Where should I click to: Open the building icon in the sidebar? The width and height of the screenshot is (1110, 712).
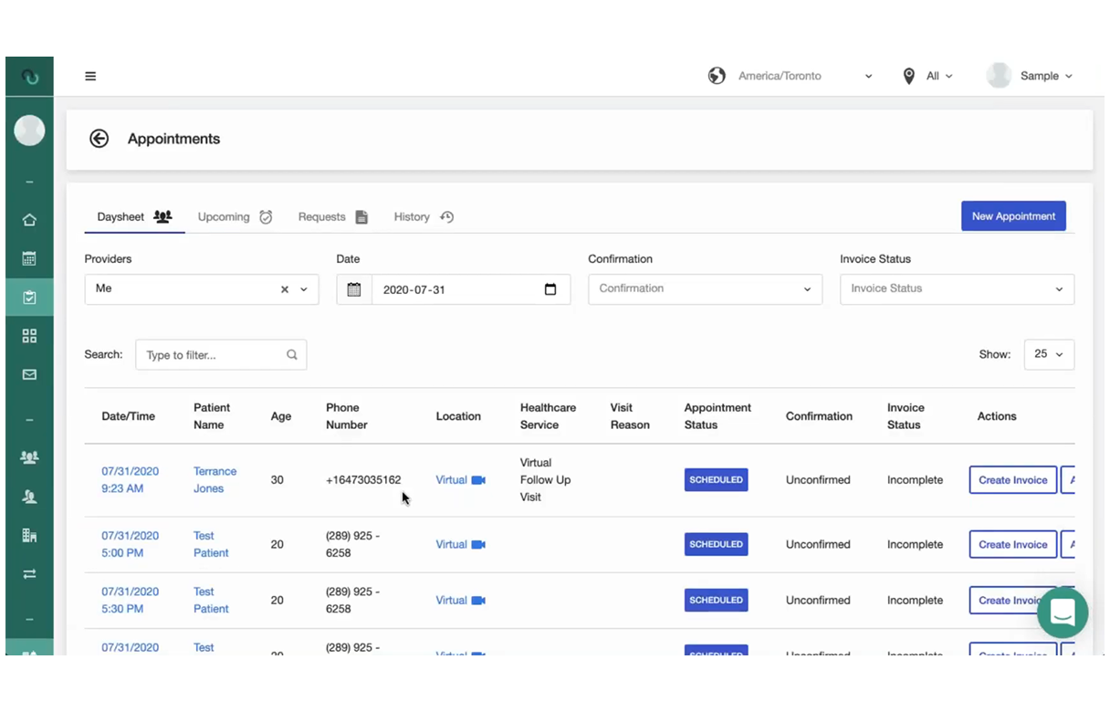pos(29,536)
